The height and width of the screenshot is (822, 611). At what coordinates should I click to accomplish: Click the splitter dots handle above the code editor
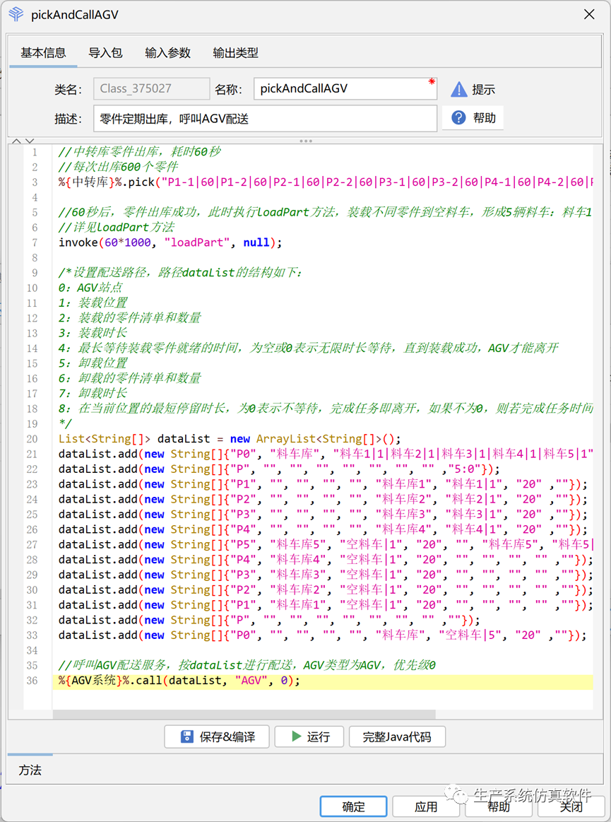pos(305,140)
